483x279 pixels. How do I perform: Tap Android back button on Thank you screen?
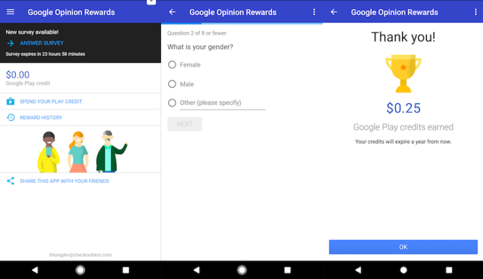coord(358,270)
